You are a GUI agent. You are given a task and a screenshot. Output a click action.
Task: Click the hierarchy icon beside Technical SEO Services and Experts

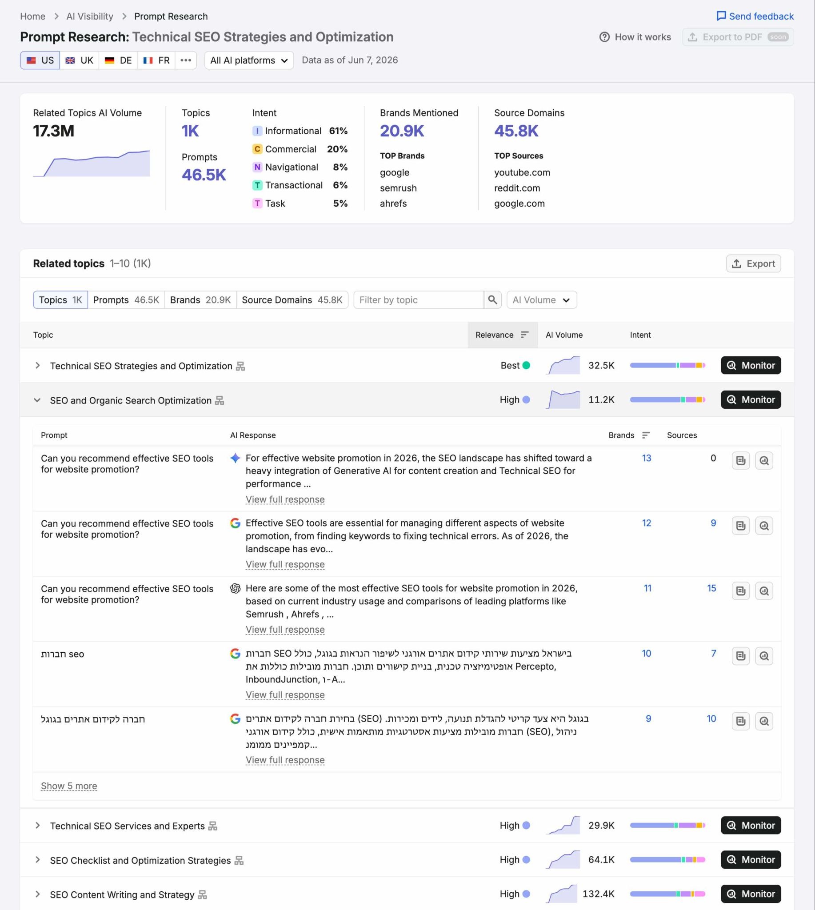point(213,826)
